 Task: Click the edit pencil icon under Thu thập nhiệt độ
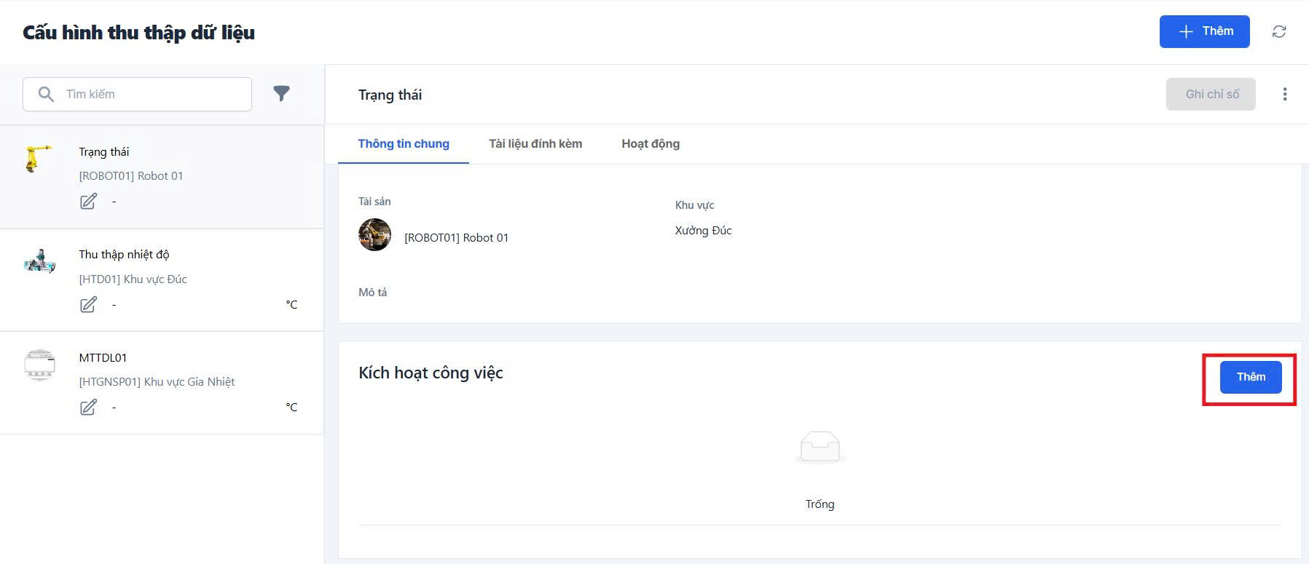[x=88, y=304]
